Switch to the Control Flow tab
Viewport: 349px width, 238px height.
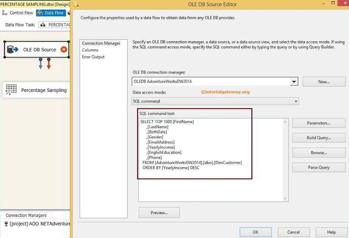point(18,13)
